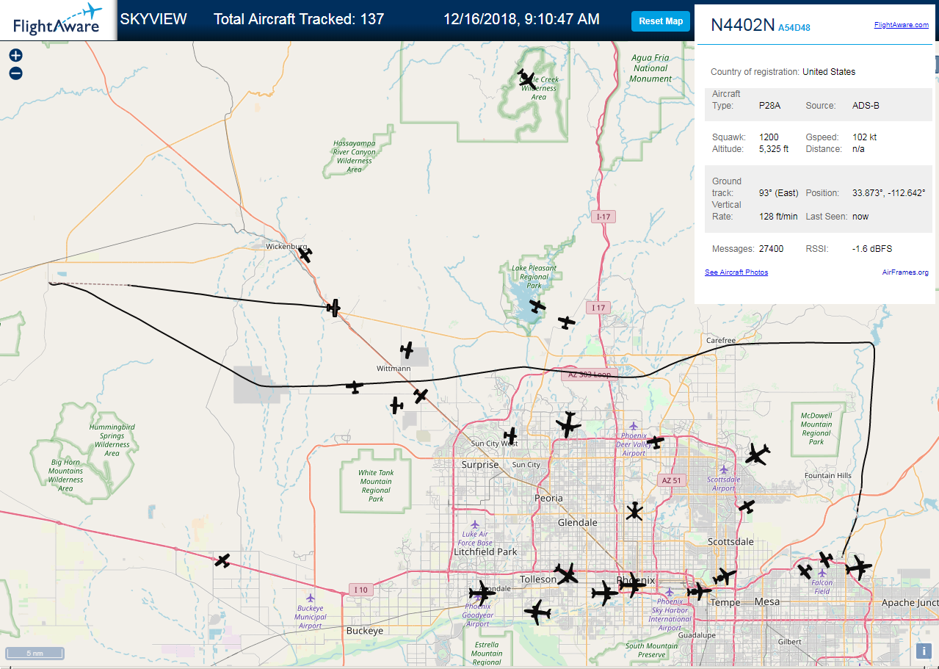Click the date and time display
Viewport: 939px width, 669px height.
pyautogui.click(x=521, y=19)
